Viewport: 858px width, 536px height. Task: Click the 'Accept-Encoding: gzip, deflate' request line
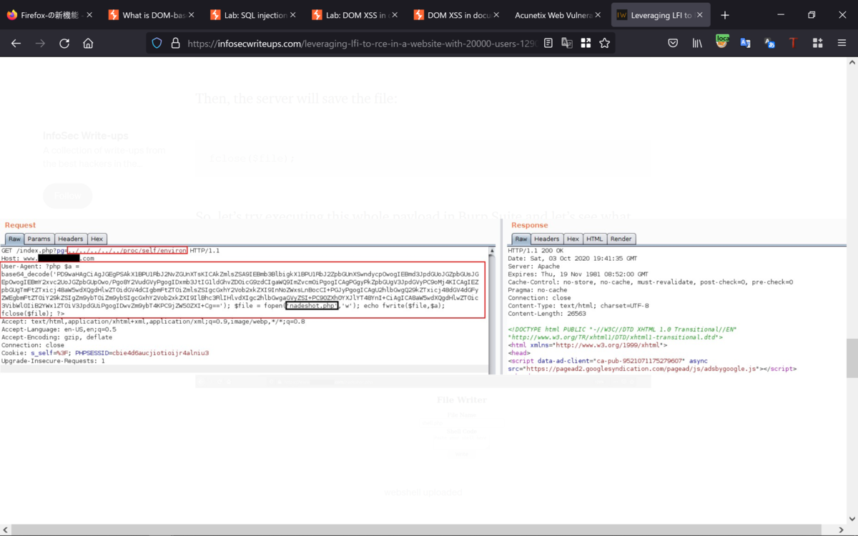coord(56,337)
